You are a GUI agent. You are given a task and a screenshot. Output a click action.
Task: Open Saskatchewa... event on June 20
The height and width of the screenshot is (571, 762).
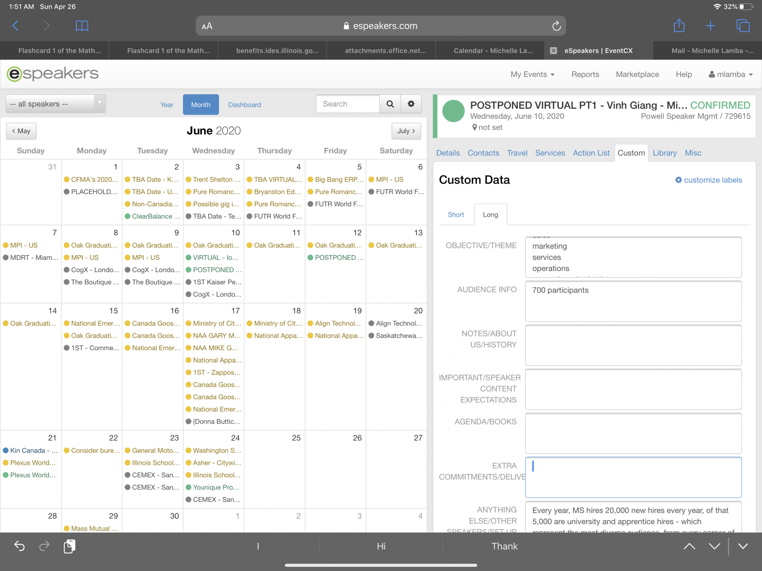[396, 335]
